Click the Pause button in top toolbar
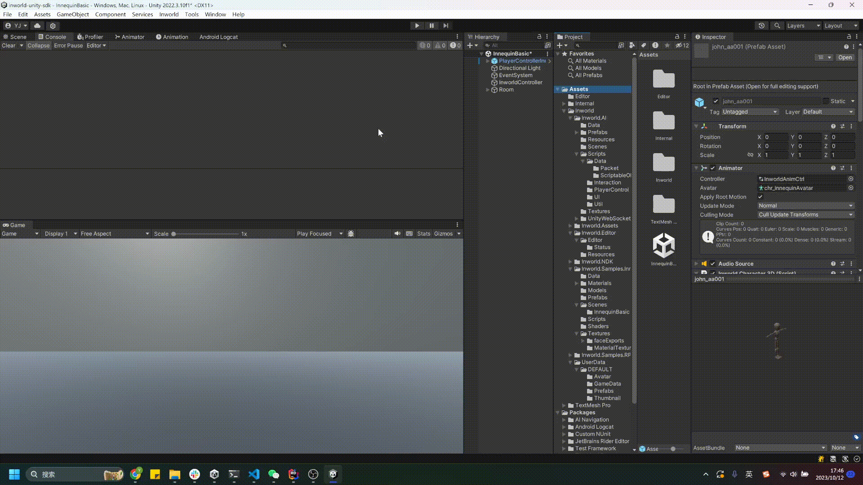This screenshot has height=485, width=863. click(x=431, y=26)
